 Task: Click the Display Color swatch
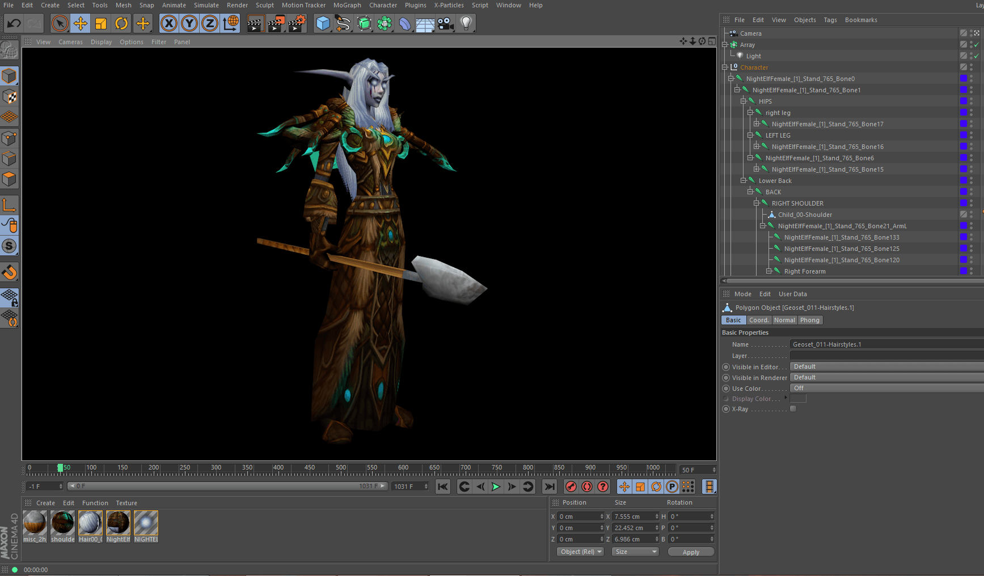pos(798,399)
